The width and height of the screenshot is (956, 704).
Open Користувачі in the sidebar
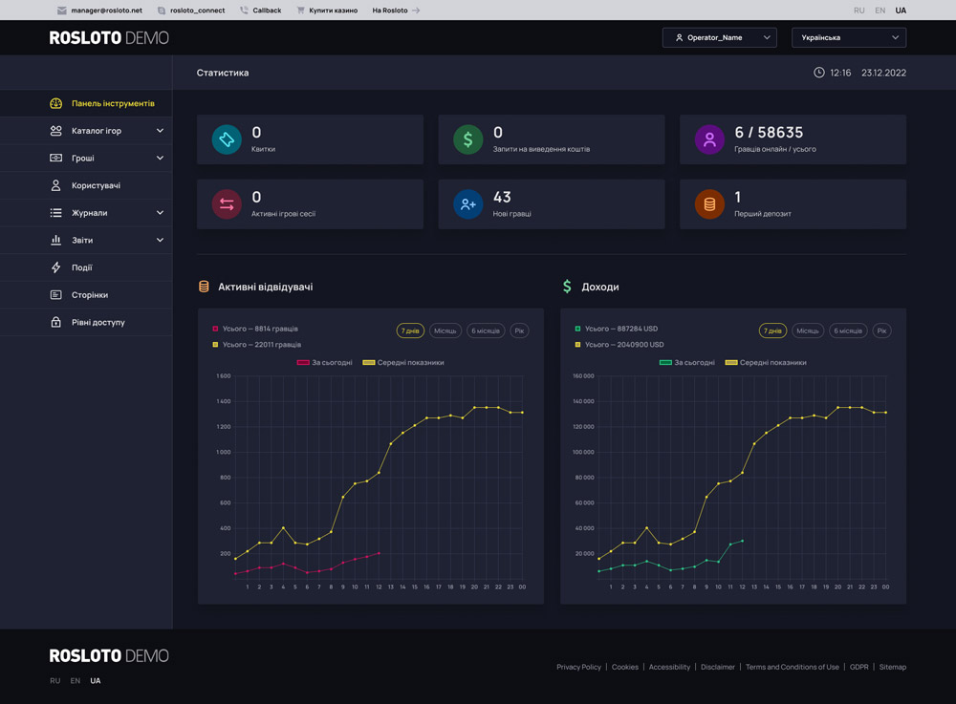(x=96, y=185)
